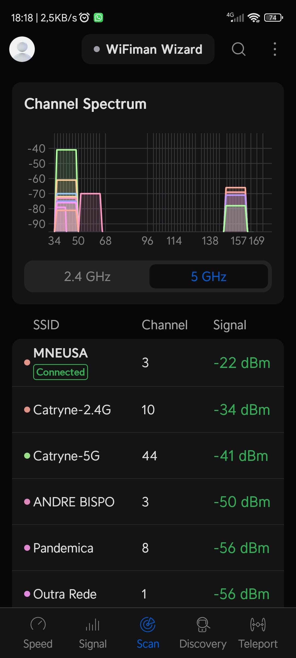The width and height of the screenshot is (296, 658).
Task: Select the Catryne-2.4G network entry
Action: 148,410
